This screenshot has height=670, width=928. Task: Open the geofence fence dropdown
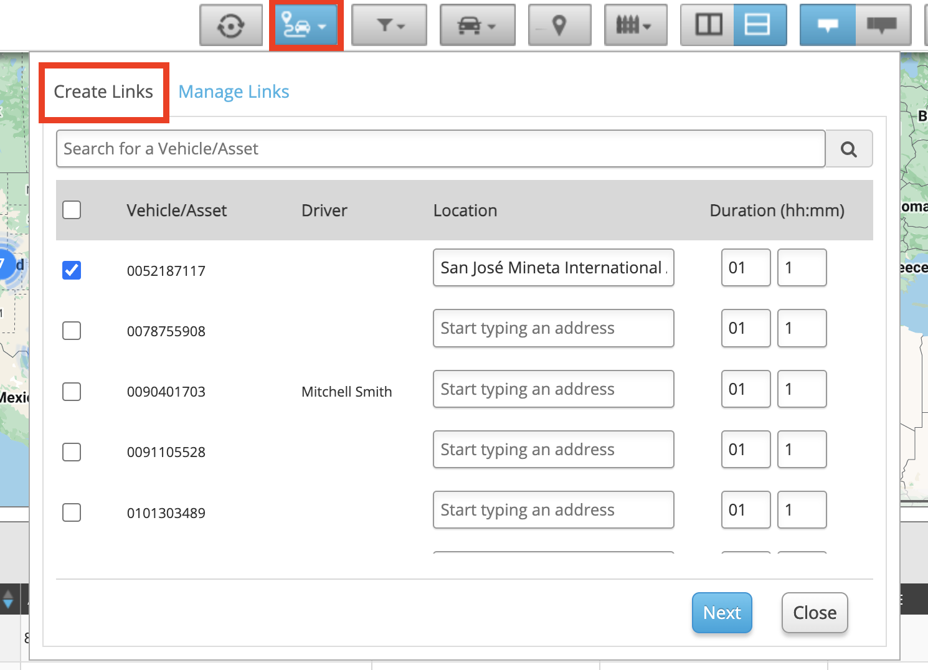click(x=636, y=26)
